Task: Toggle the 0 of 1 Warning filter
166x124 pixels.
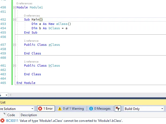Action: [71, 109]
